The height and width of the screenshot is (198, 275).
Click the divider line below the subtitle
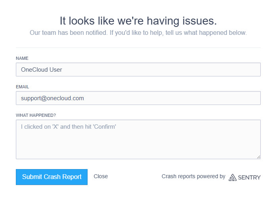138,48
